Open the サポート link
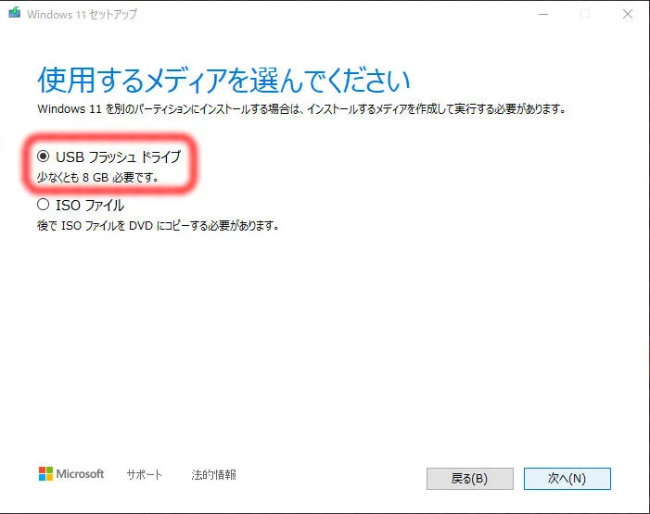Image resolution: width=650 pixels, height=514 pixels. point(145,475)
